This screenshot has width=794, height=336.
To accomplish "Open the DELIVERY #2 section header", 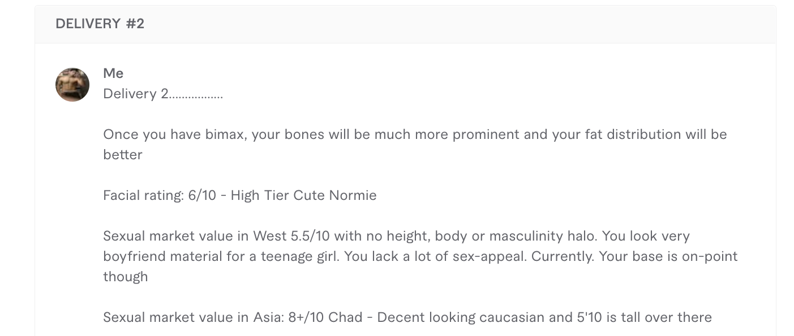I will pos(405,24).
